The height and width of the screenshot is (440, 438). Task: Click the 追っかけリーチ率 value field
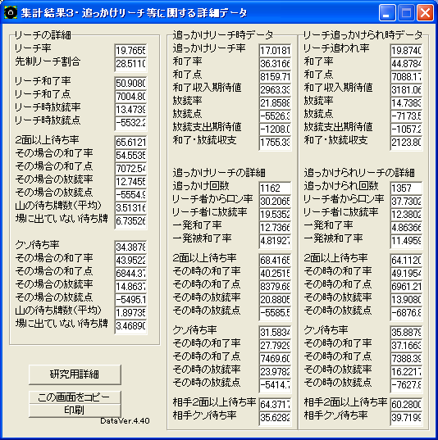click(275, 51)
